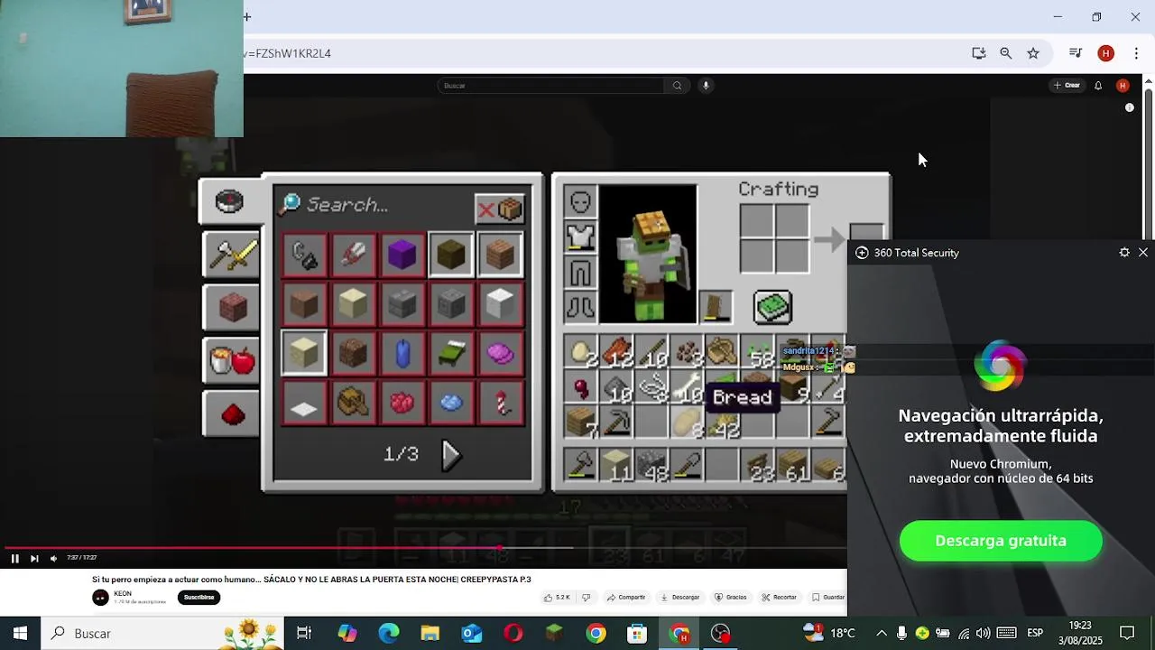Viewport: 1155px width, 650px height.
Task: Save video with Guardar button
Action: (828, 598)
